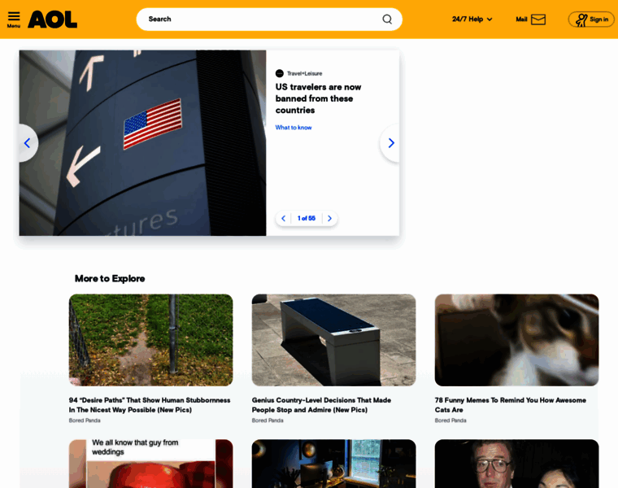
Task: Open the 'What to know' link
Action: tap(294, 128)
